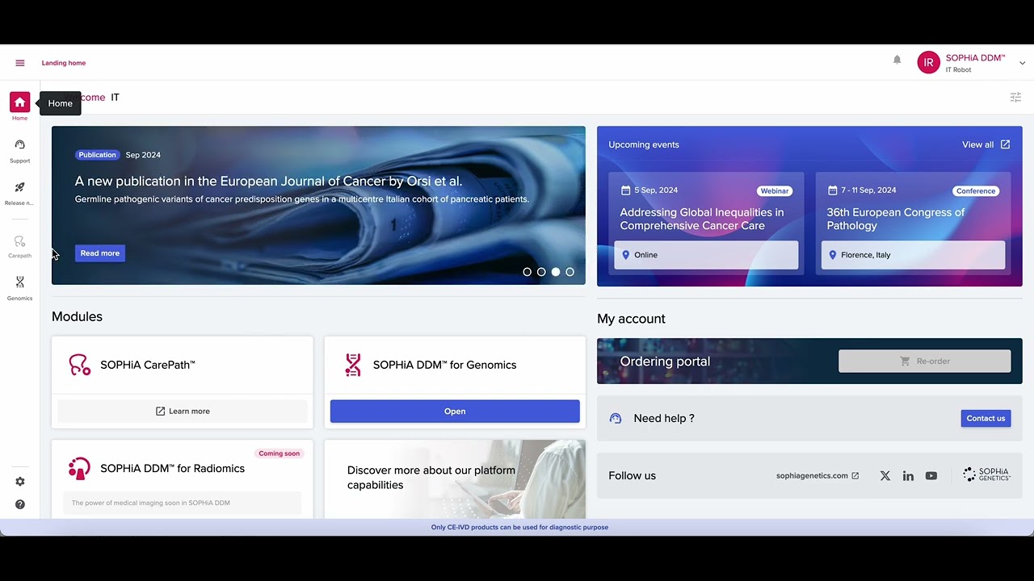Click the Home sidebar icon
The image size is (1034, 581).
coord(20,102)
